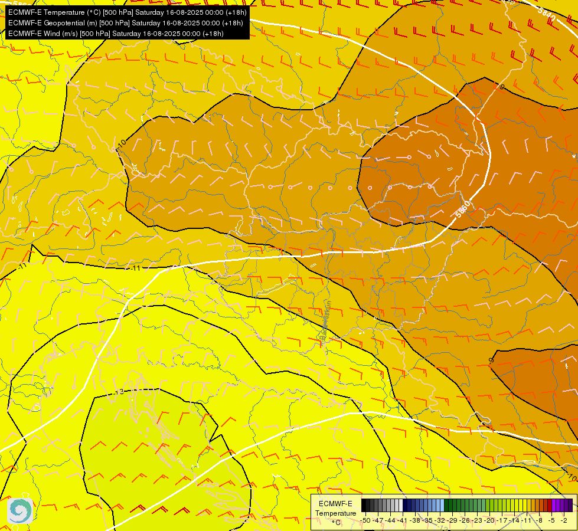
Task: Click the -38 value in the color legend
Action: (x=414, y=521)
